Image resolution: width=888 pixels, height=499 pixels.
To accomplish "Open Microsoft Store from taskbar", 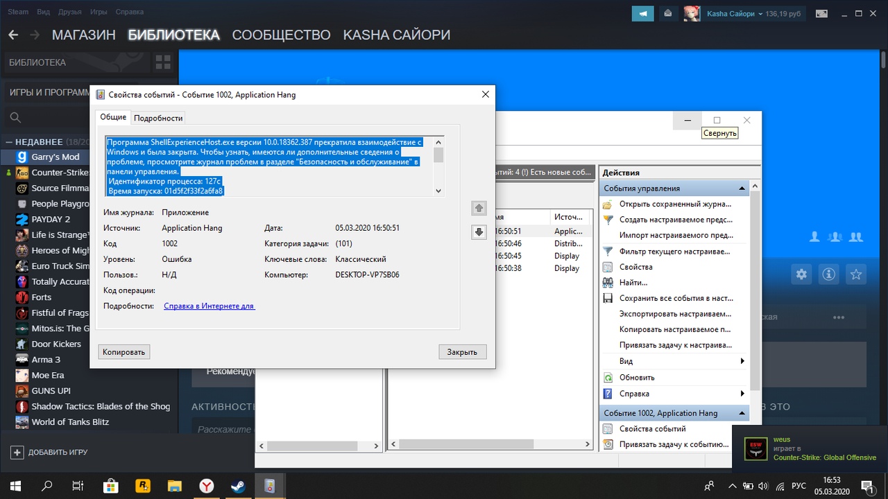I will click(110, 486).
